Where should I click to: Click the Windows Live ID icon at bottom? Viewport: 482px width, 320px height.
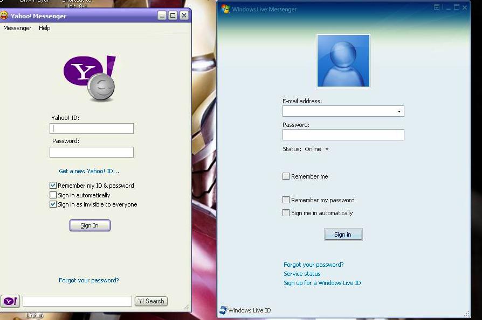pos(223,310)
